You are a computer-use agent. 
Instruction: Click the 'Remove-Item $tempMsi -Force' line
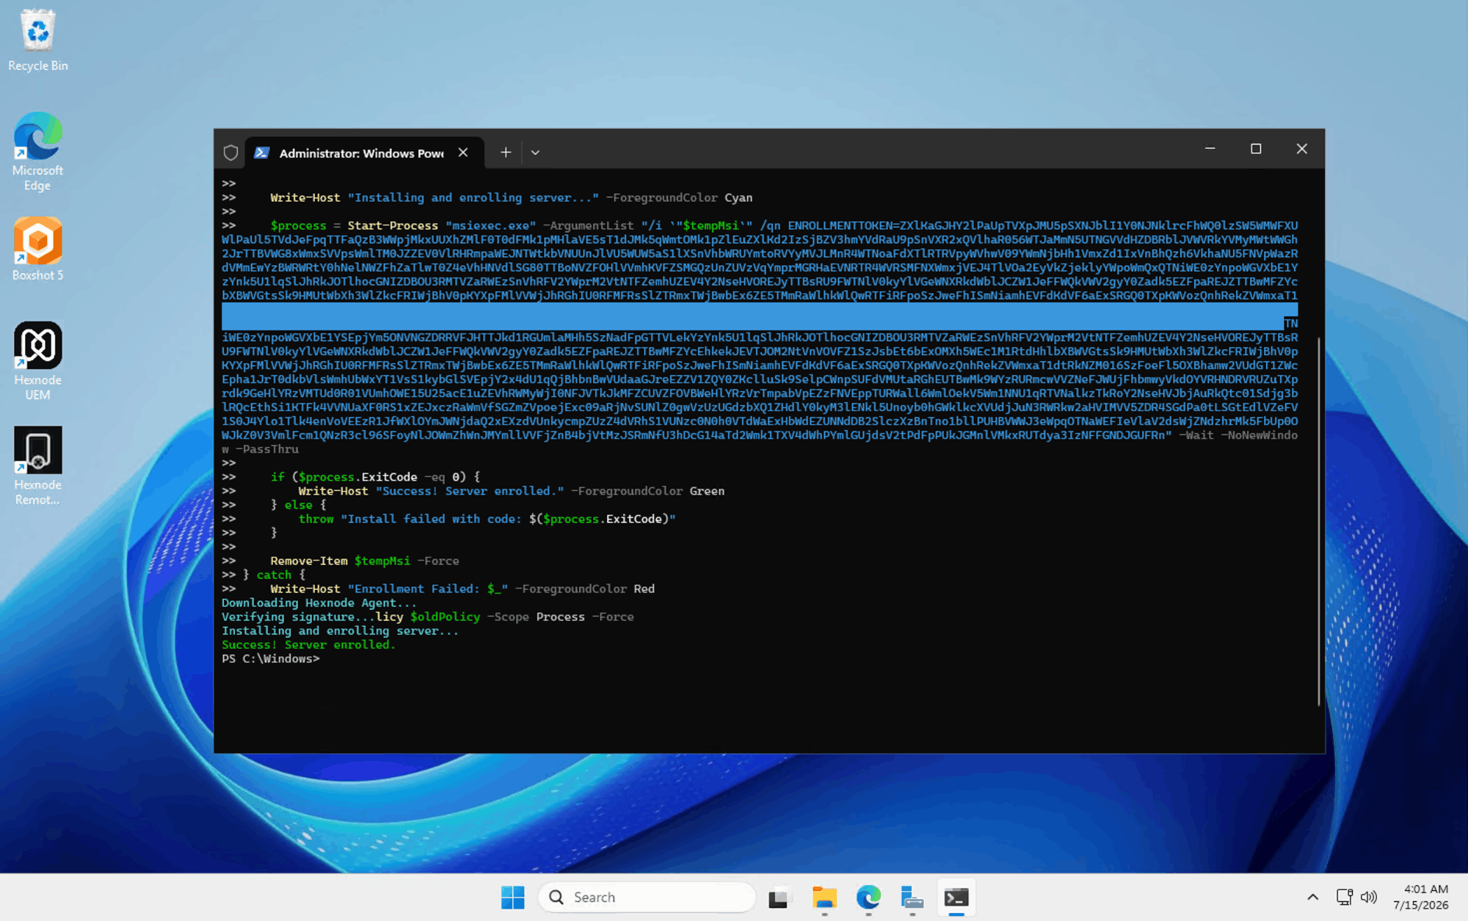pyautogui.click(x=365, y=561)
